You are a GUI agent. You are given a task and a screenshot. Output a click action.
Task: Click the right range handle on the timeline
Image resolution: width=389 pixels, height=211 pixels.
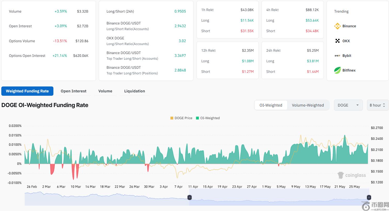tap(369, 197)
